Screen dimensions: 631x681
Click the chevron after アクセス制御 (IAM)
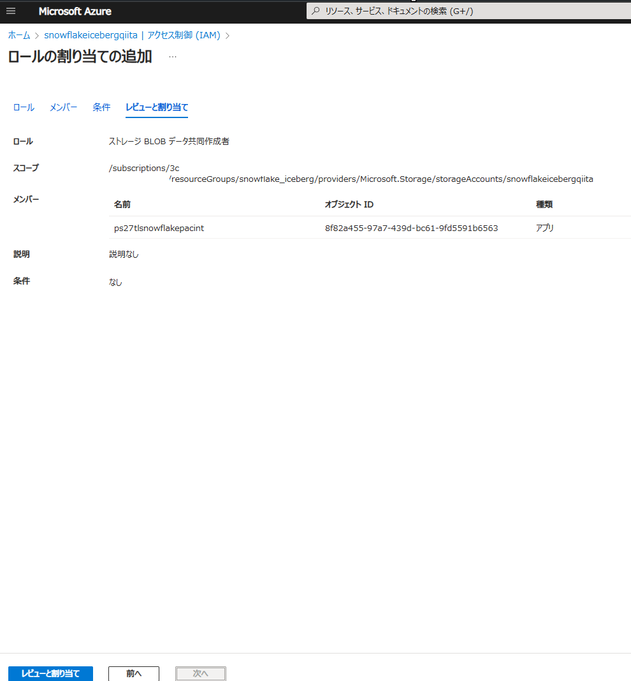click(x=228, y=36)
